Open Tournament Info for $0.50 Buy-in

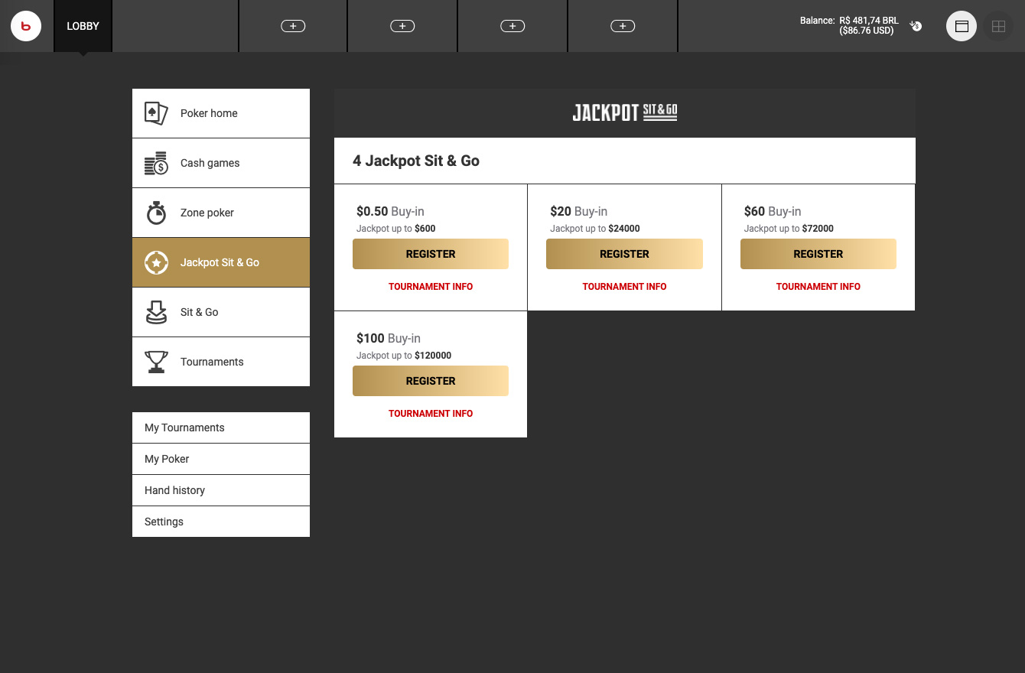point(431,287)
